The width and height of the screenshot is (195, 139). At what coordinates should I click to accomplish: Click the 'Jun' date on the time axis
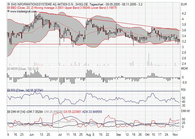(x=32, y=135)
